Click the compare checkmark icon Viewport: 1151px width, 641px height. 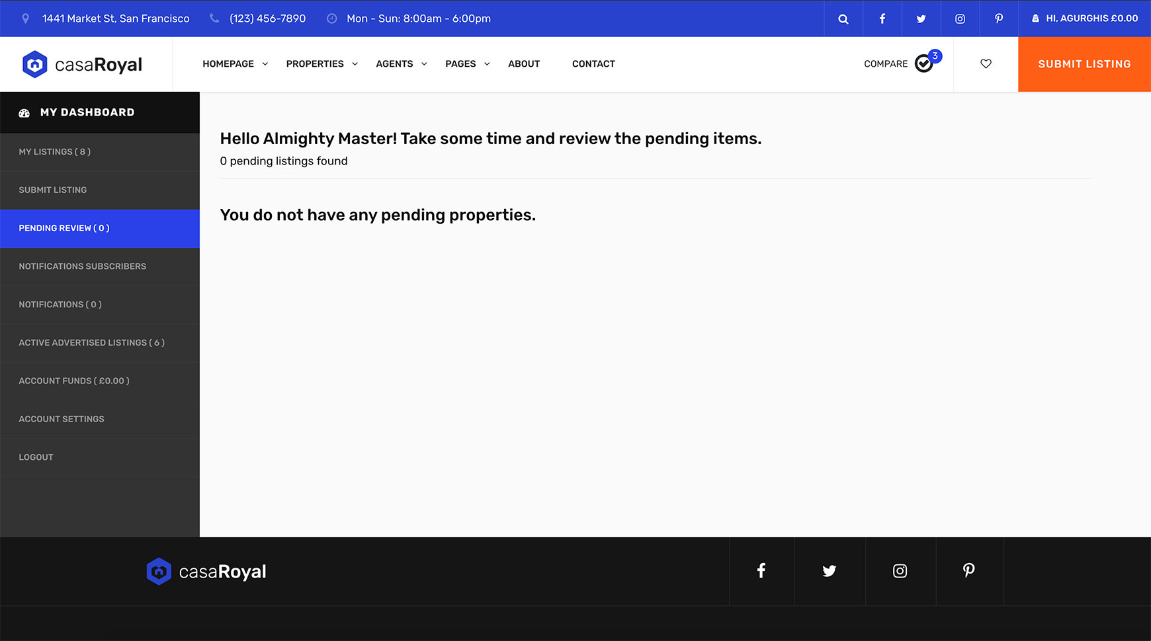(923, 63)
